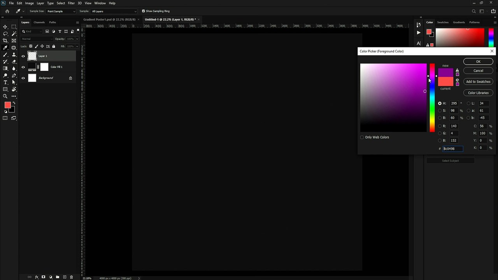
Task: Uncheck Show Sampling Ring
Action: (x=143, y=11)
